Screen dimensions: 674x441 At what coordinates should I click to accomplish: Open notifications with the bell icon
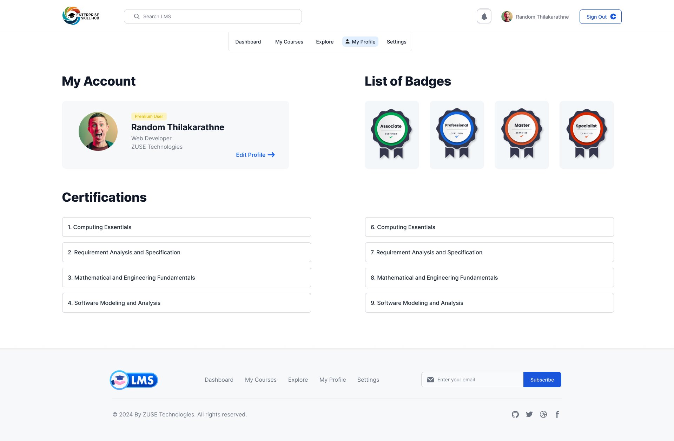(x=484, y=16)
